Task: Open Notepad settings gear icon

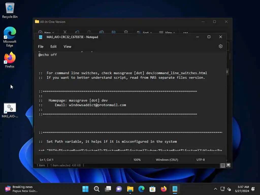Action: pyautogui.click(x=221, y=46)
